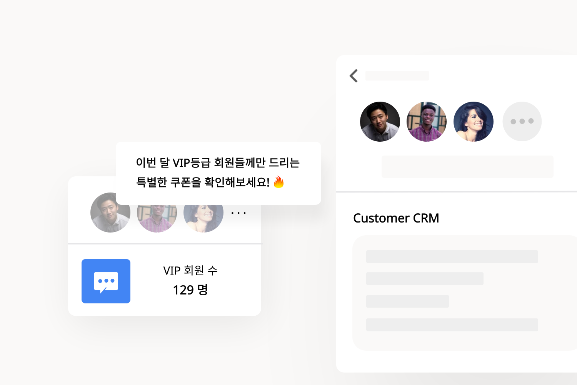Image resolution: width=577 pixels, height=385 pixels.
Task: Click the fire emoji in message
Action: tap(278, 182)
